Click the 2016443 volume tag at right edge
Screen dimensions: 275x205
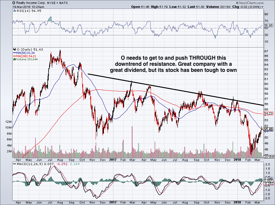pyautogui.click(x=269, y=157)
